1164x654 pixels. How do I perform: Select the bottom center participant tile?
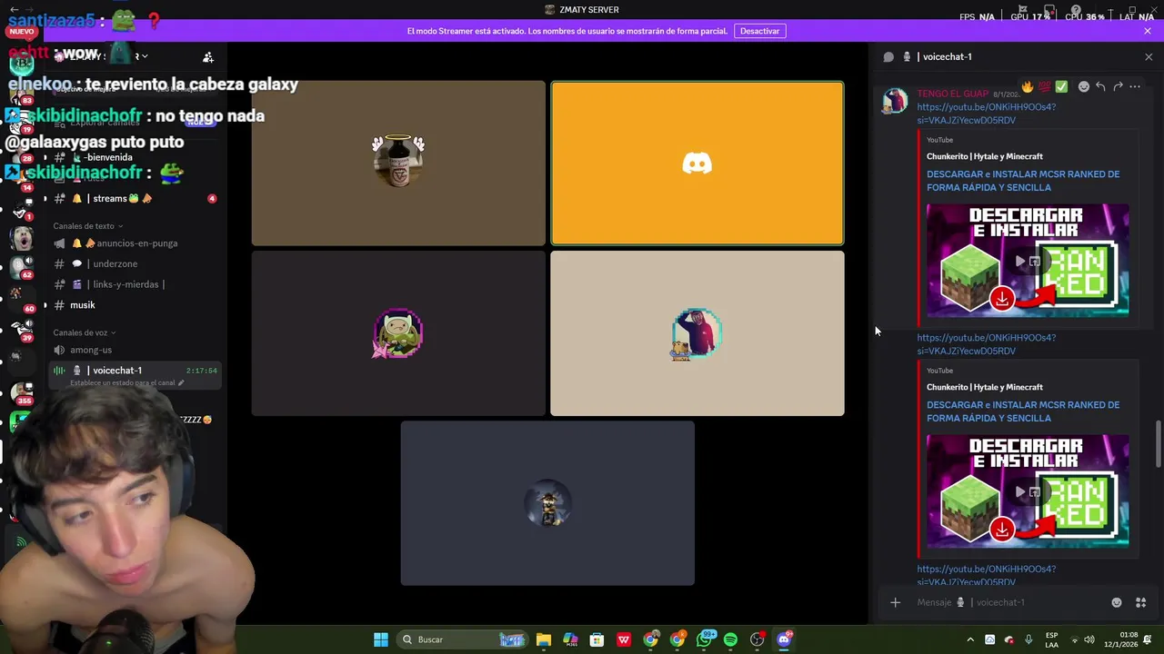click(547, 503)
